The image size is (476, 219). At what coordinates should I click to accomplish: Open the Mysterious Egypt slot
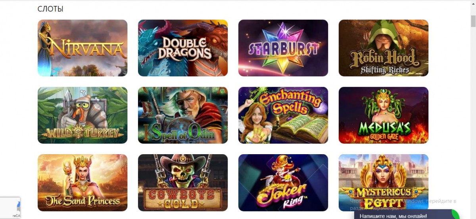pos(384,182)
